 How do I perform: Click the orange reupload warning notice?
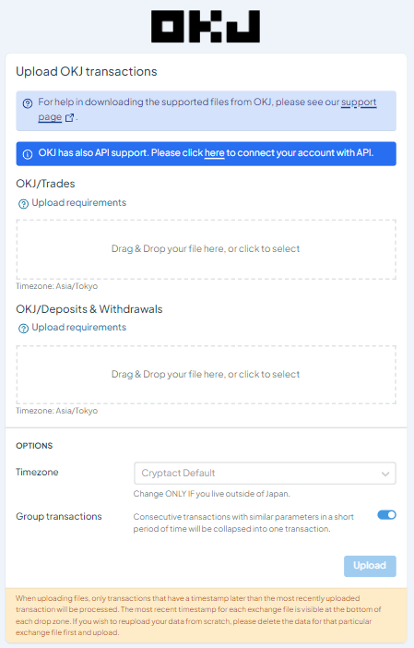pyautogui.click(x=206, y=616)
